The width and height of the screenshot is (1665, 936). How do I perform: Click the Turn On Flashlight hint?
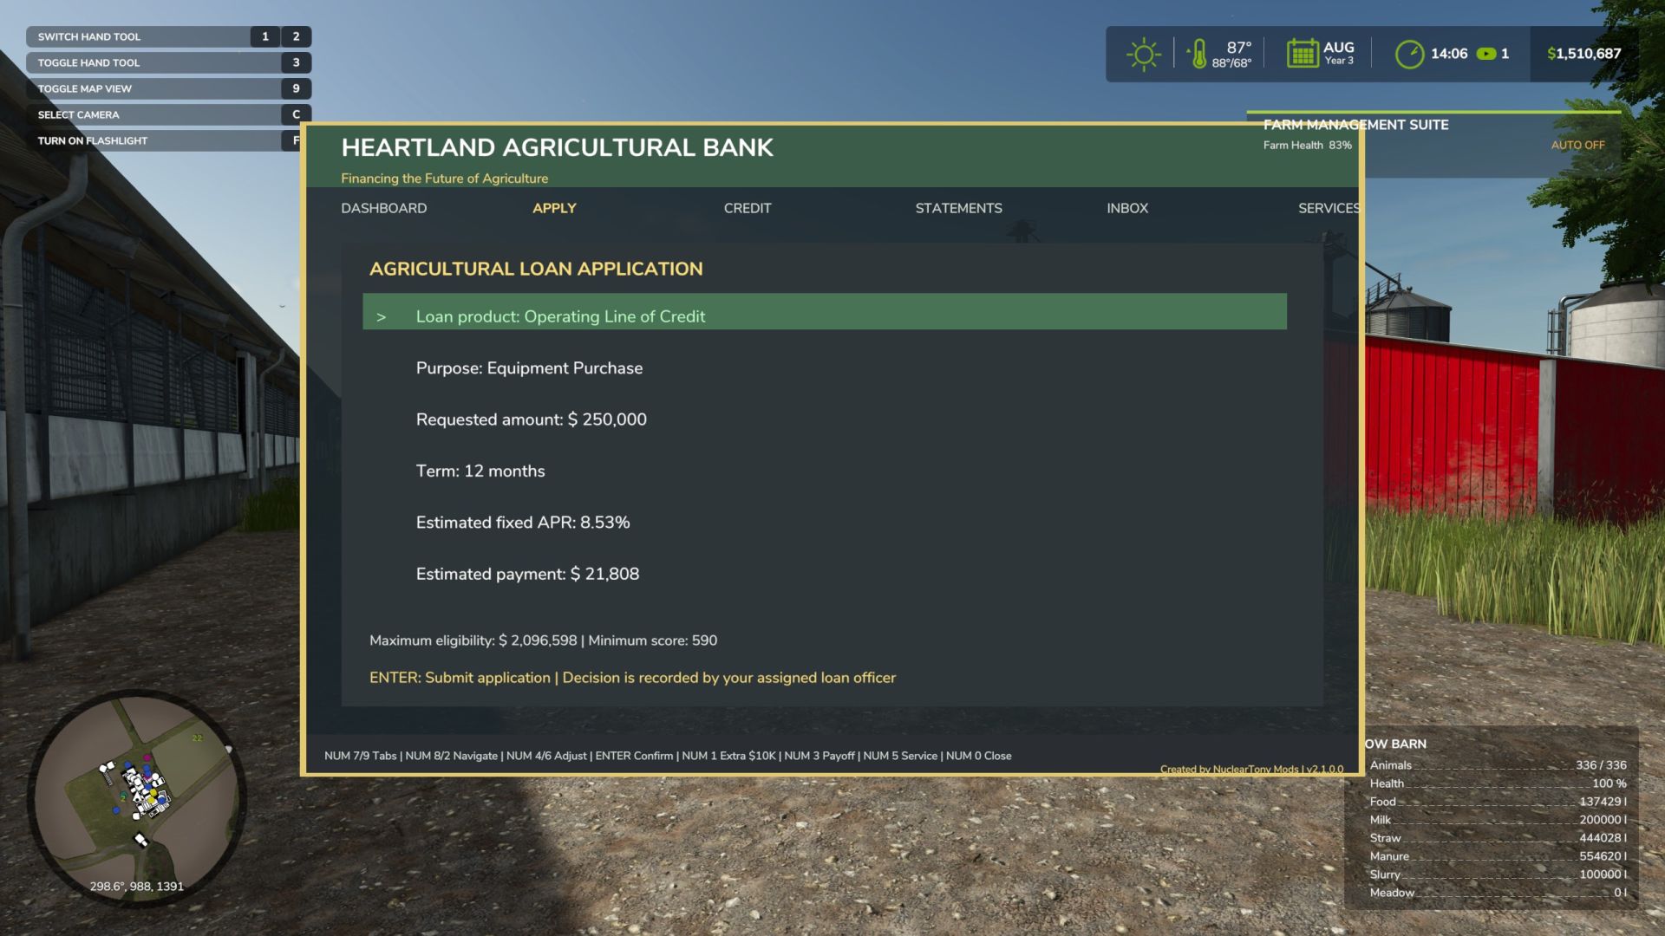pos(92,140)
